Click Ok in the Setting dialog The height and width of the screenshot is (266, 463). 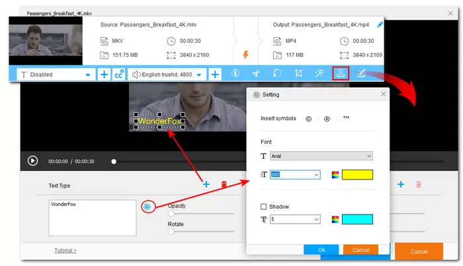[x=321, y=250]
